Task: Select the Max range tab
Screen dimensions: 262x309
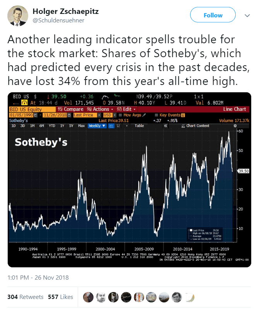Action: click(x=82, y=126)
